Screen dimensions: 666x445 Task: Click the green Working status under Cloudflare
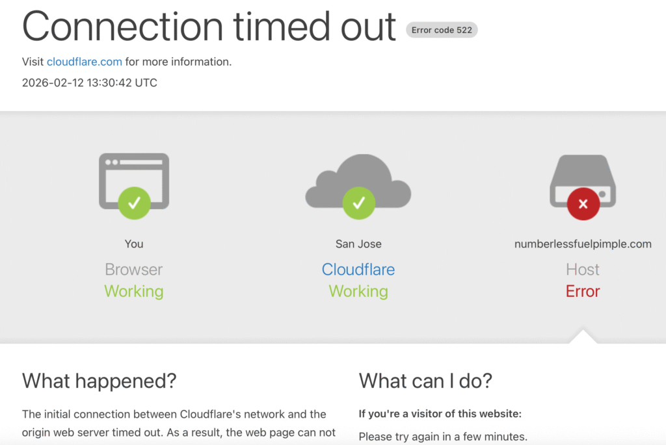coord(358,292)
